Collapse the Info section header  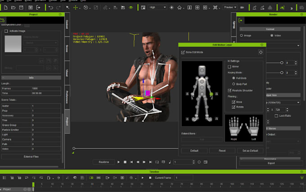[x=31, y=78]
